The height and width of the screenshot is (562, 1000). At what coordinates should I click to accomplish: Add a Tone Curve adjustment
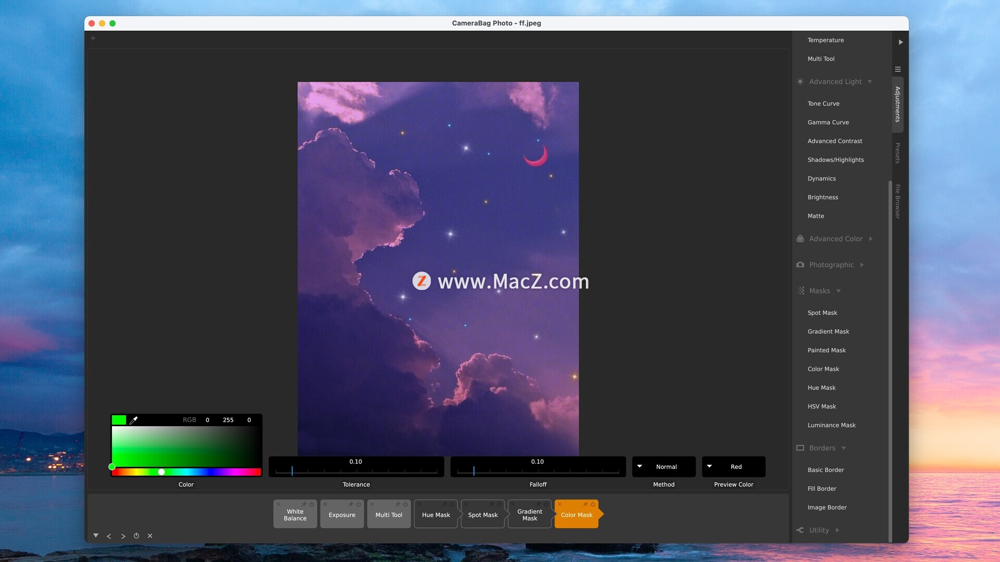(x=823, y=104)
